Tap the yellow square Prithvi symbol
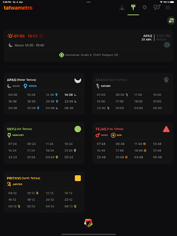Image resolution: width=177 pixels, height=236 pixels. (78, 178)
